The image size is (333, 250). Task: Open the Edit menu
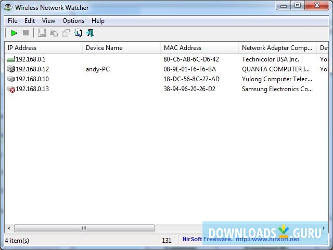tap(30, 21)
